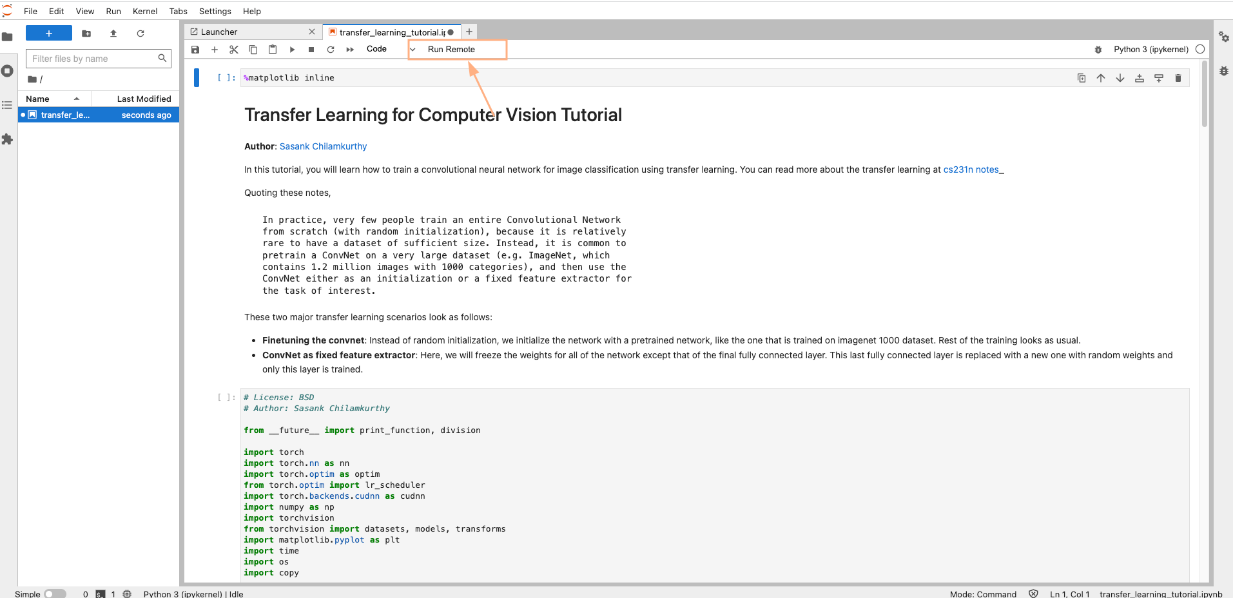Restart kernel and run all cells icon

point(350,50)
